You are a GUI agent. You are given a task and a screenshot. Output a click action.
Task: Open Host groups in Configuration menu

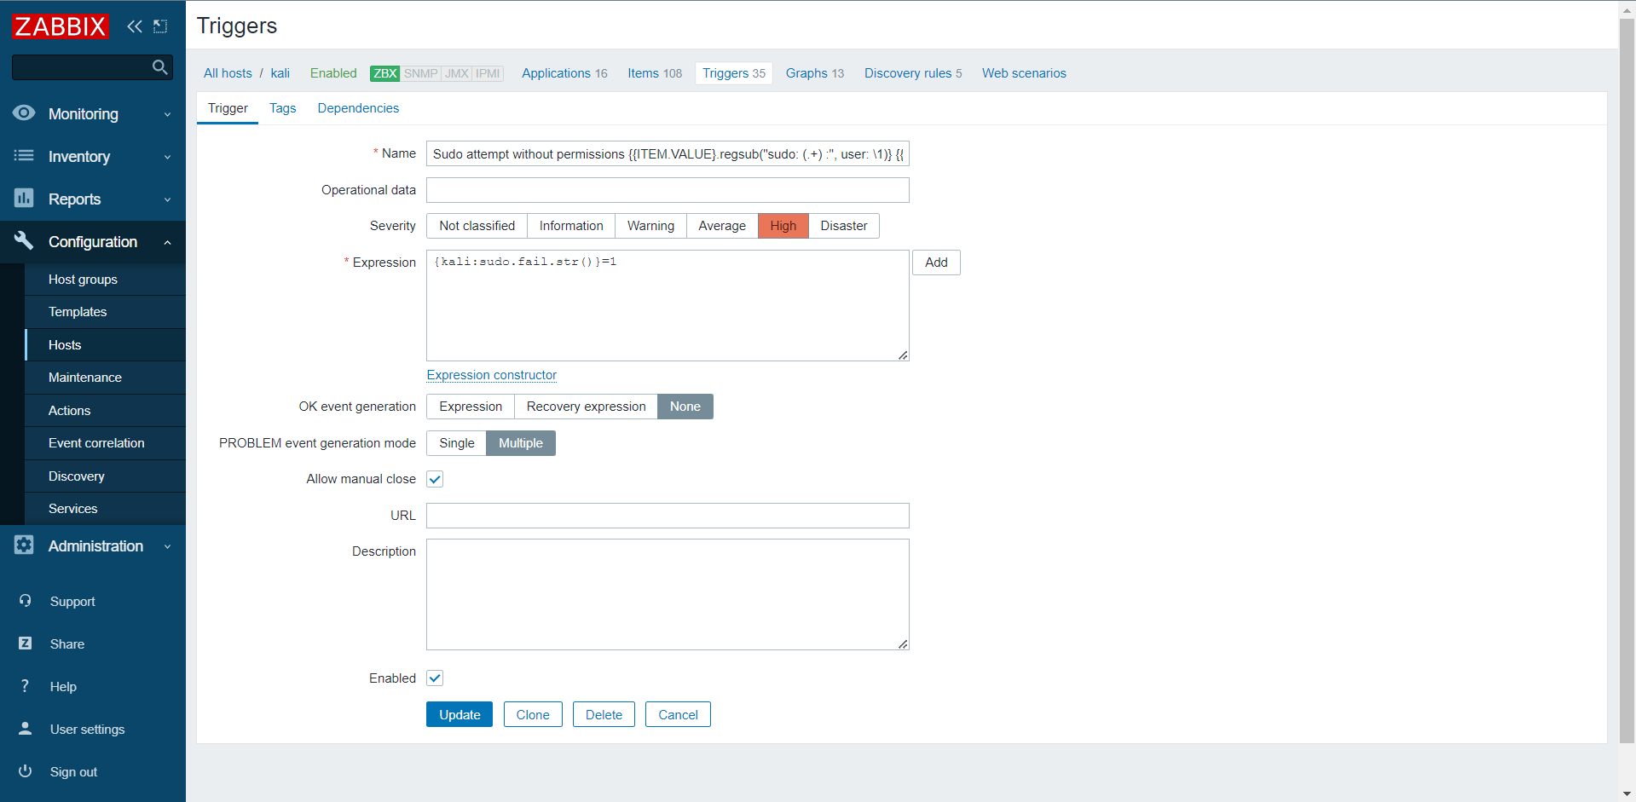[x=105, y=280]
